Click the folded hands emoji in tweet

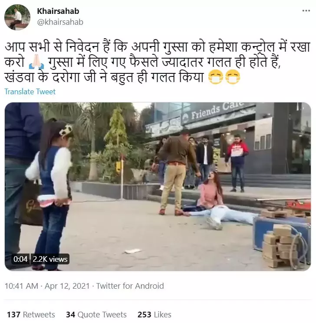click(36, 62)
